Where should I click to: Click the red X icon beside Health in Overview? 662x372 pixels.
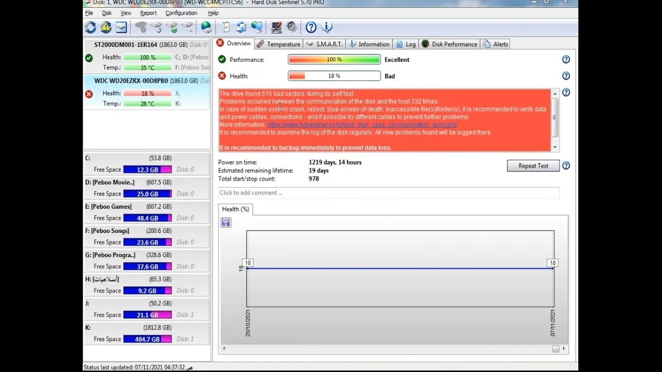coord(222,76)
